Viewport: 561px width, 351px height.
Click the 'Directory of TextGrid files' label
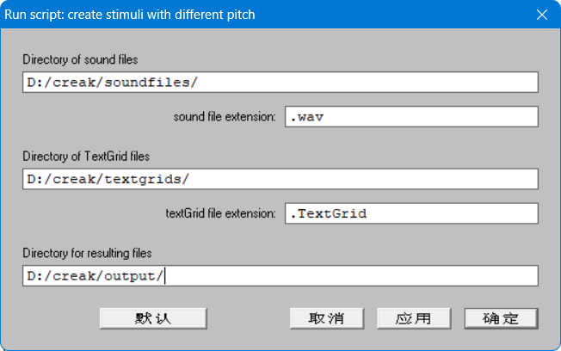(x=86, y=157)
